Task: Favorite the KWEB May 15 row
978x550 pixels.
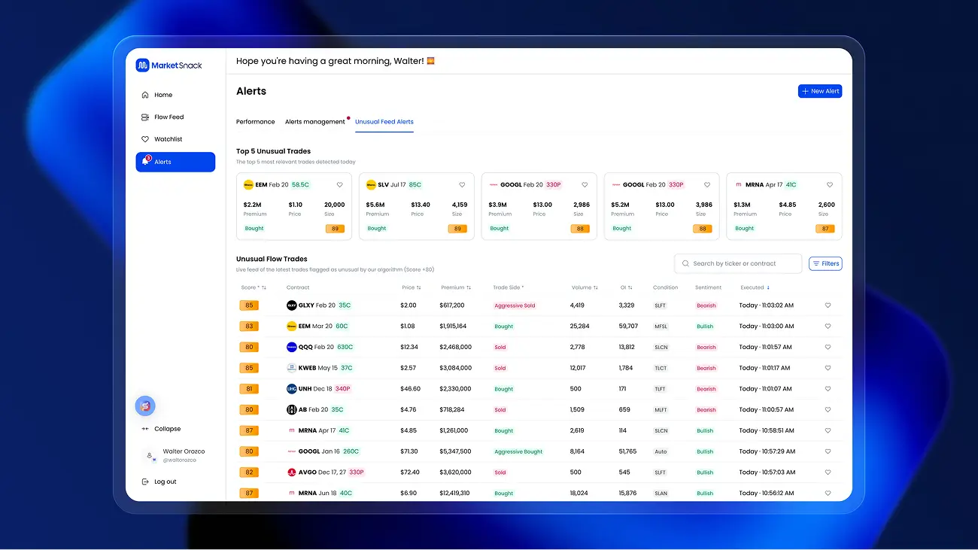Action: click(828, 368)
